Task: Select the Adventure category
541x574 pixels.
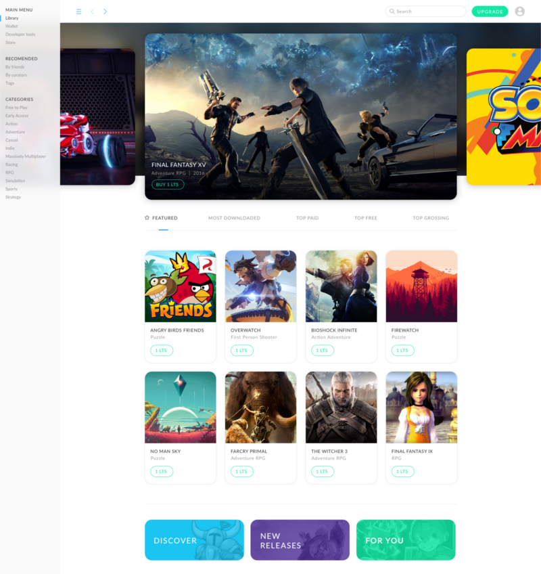Action: pos(15,132)
